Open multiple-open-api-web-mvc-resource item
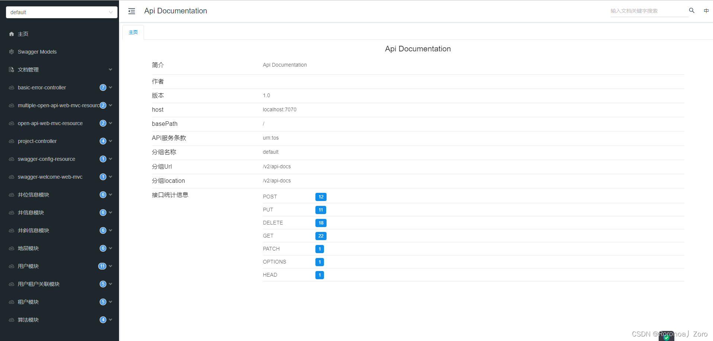The image size is (713, 341). click(x=59, y=105)
